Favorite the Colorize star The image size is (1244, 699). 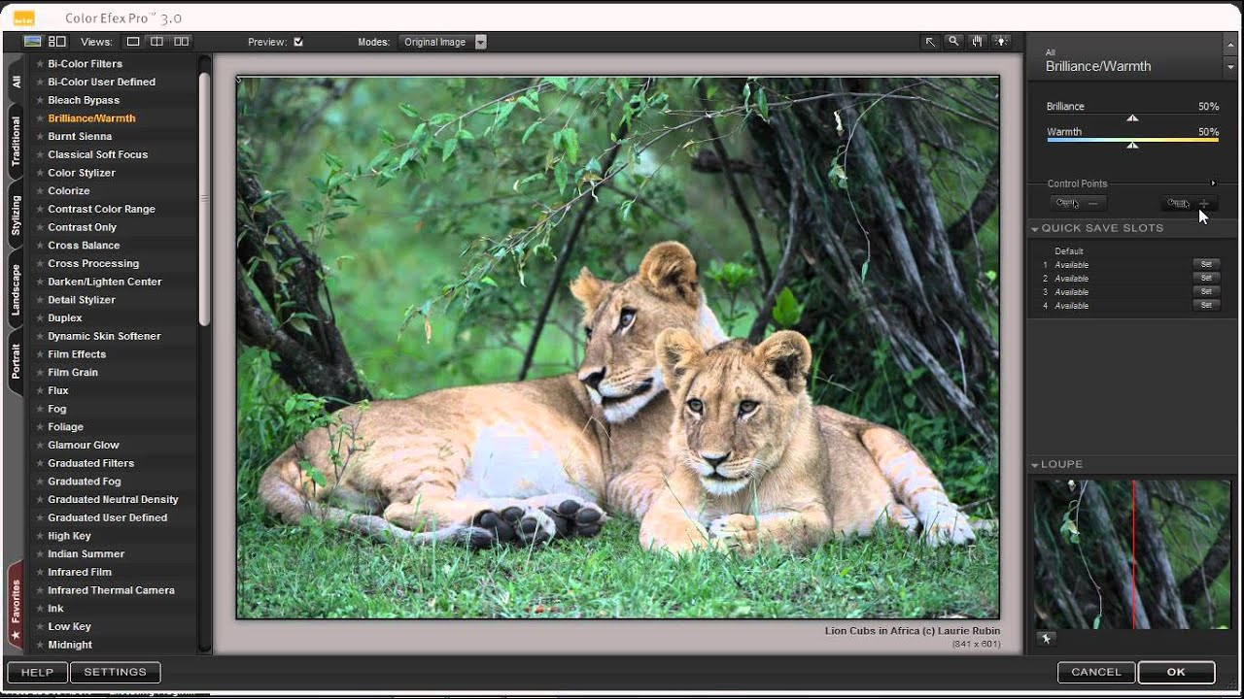(40, 191)
